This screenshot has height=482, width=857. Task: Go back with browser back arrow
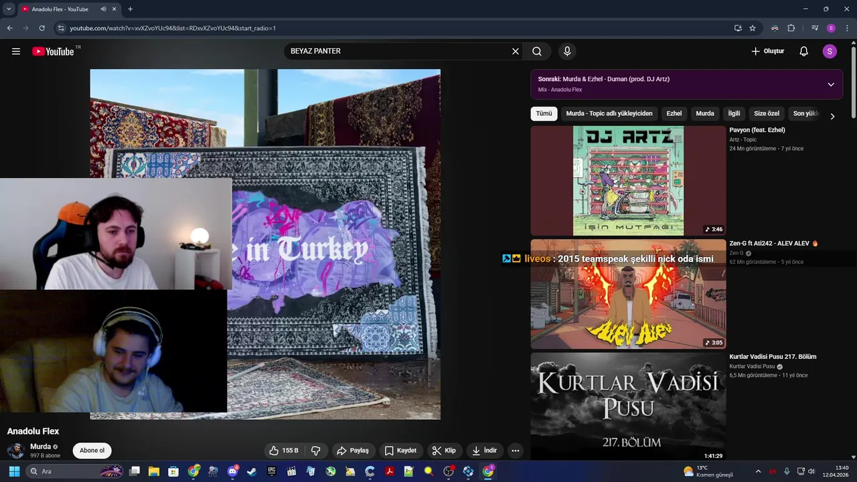pos(9,28)
